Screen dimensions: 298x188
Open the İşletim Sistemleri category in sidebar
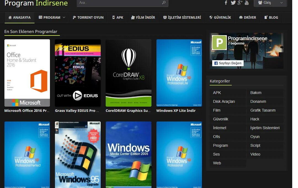[x=265, y=128]
